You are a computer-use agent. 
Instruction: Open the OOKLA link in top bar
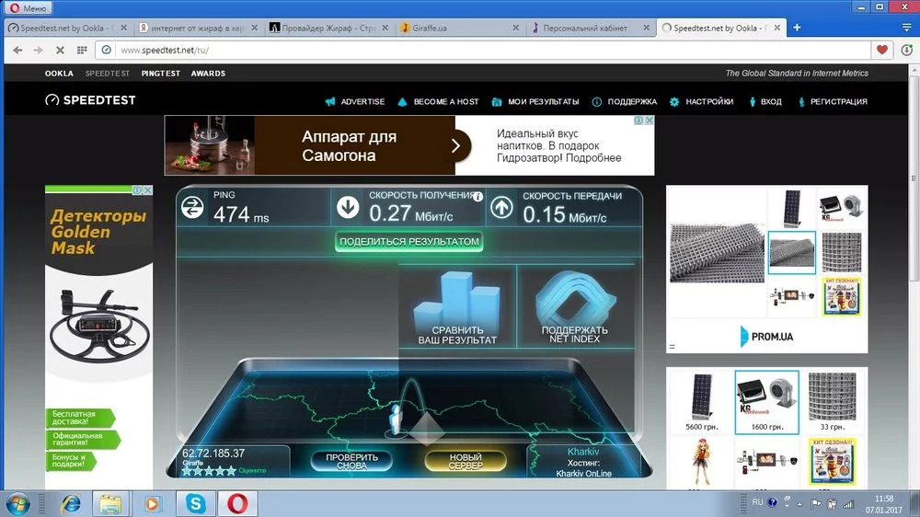[x=59, y=74]
